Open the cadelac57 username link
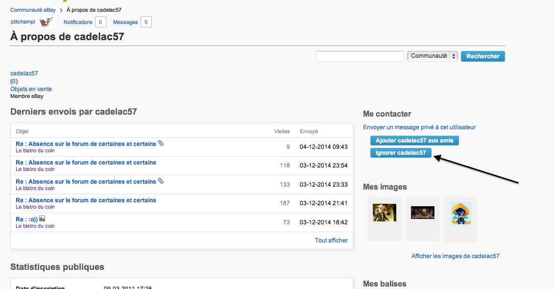This screenshot has height=289, width=555. (24, 73)
